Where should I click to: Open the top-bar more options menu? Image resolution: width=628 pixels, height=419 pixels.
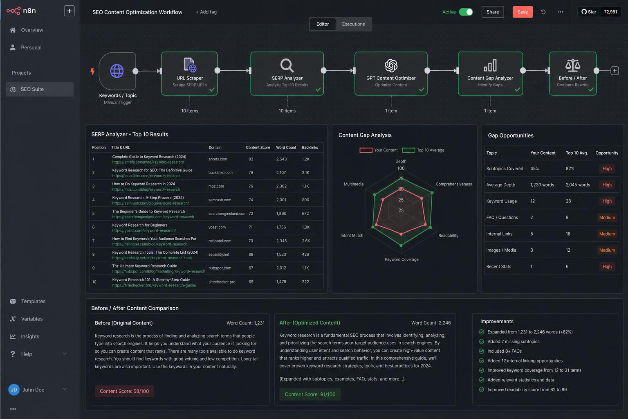[561, 12]
